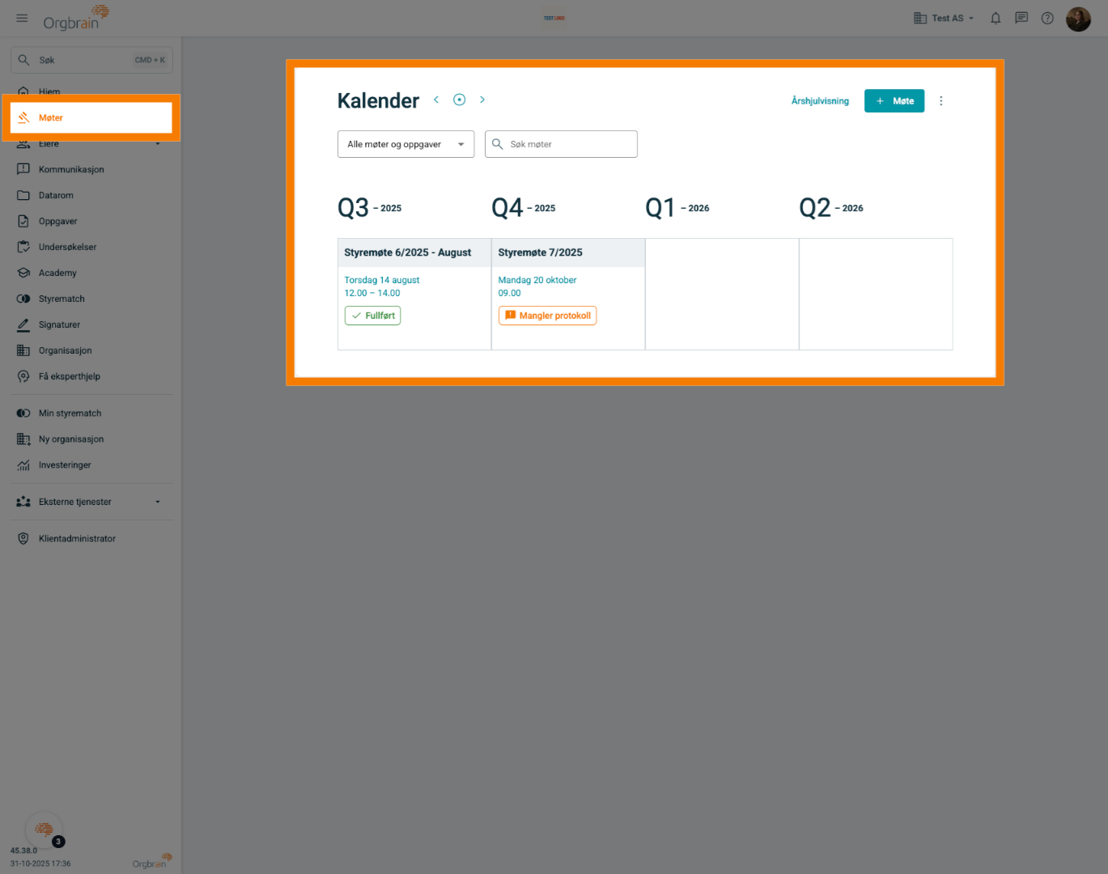This screenshot has height=874, width=1108.
Task: Click the Undersøkelser icon in sidebar
Action: (23, 247)
